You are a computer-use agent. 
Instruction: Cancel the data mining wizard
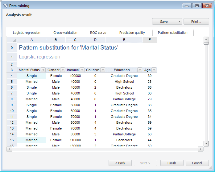pyautogui.click(x=197, y=163)
